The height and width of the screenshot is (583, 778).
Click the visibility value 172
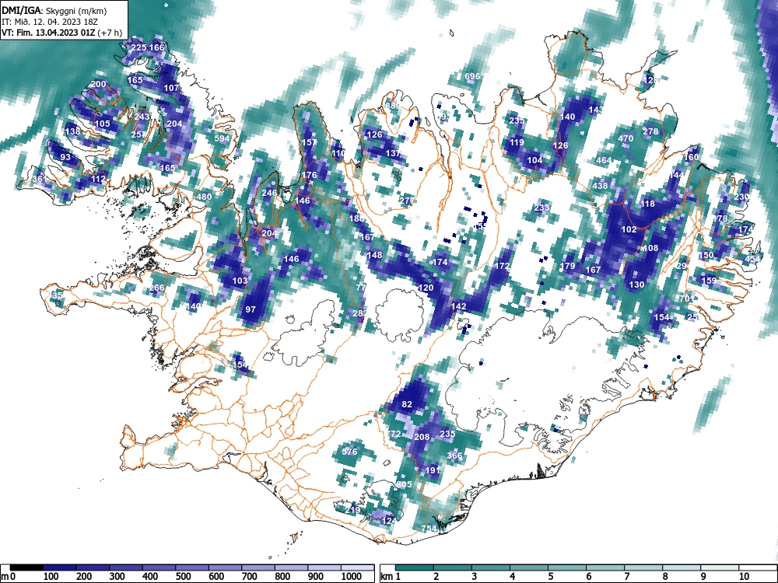pyautogui.click(x=502, y=266)
